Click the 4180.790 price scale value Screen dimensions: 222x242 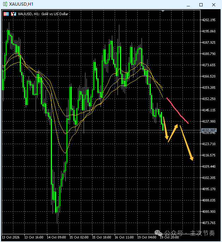tap(209, 54)
